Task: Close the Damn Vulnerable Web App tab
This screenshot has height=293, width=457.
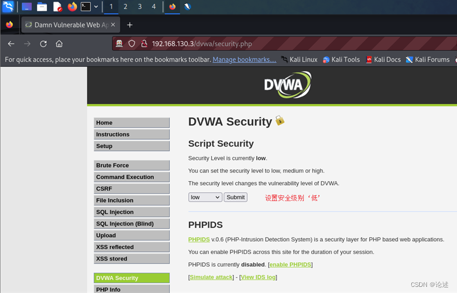Action: (x=113, y=25)
